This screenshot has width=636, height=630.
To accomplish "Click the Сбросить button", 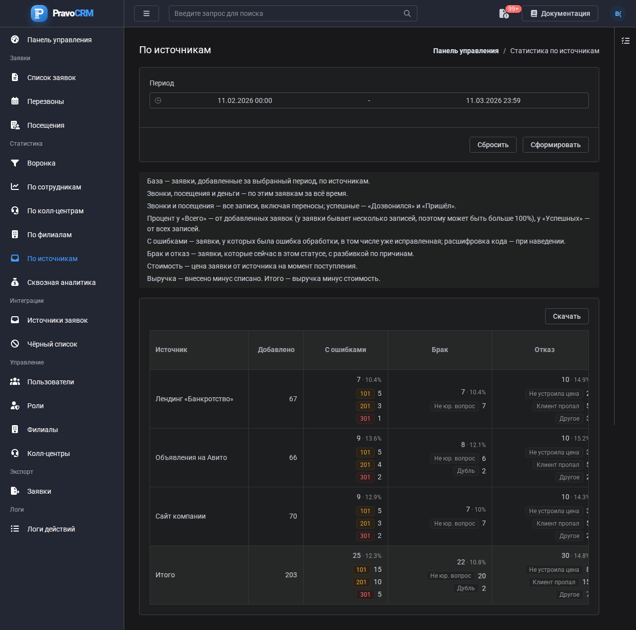I will point(493,145).
